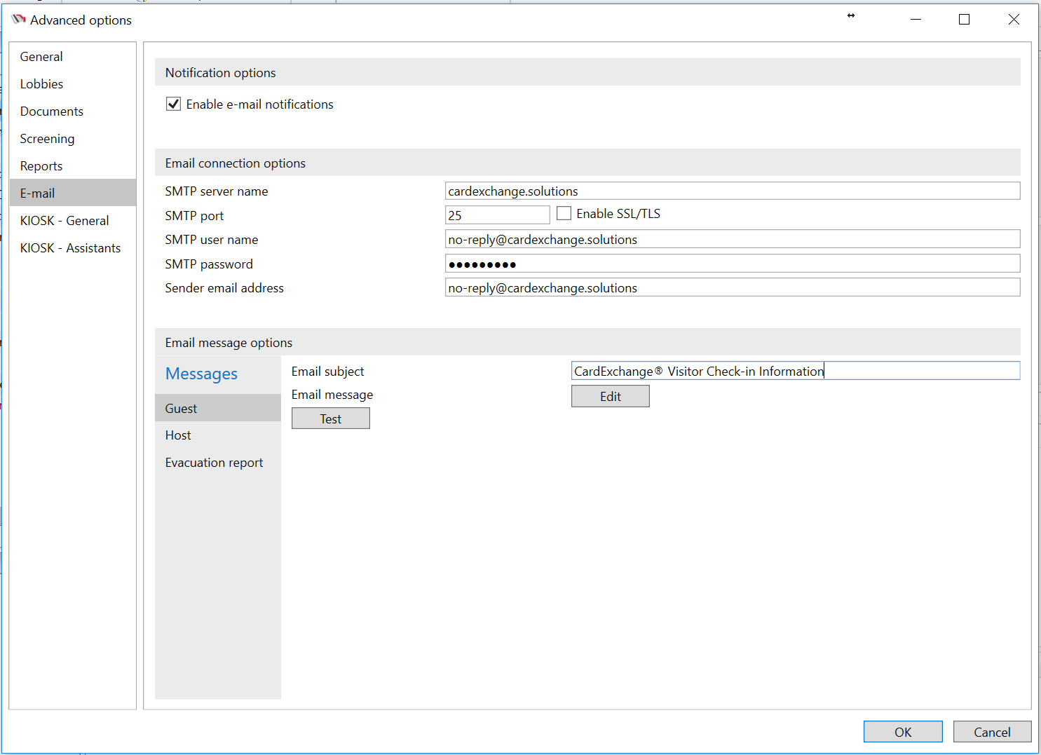The height and width of the screenshot is (755, 1041).
Task: Open the Screening options
Action: [x=73, y=139]
